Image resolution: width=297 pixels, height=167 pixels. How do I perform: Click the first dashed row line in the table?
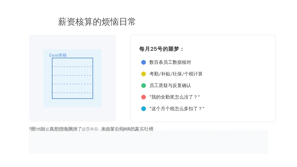pyautogui.click(x=73, y=67)
